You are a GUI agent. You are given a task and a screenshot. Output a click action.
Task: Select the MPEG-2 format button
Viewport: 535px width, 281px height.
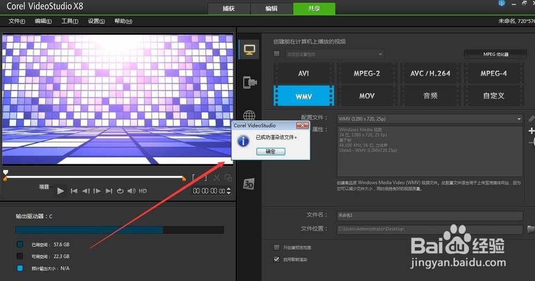click(x=367, y=73)
